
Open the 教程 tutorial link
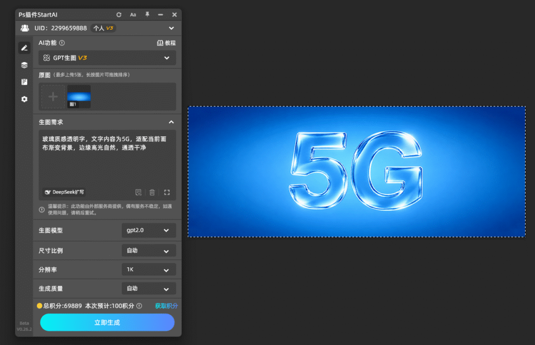point(166,43)
